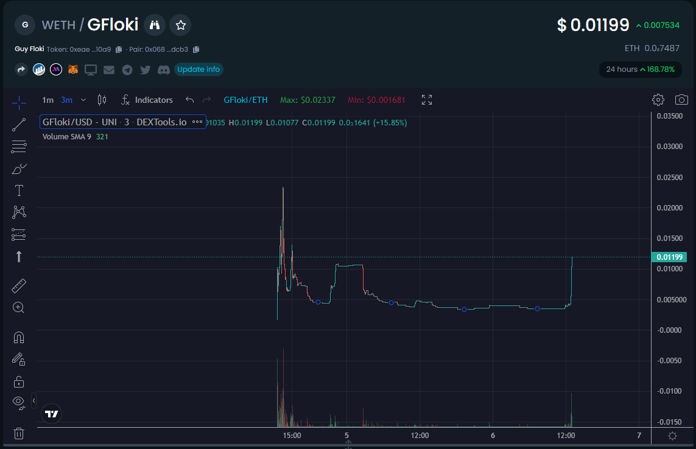Click the pane separator handle below time axis
The image size is (696, 449).
pyautogui.click(x=348, y=444)
